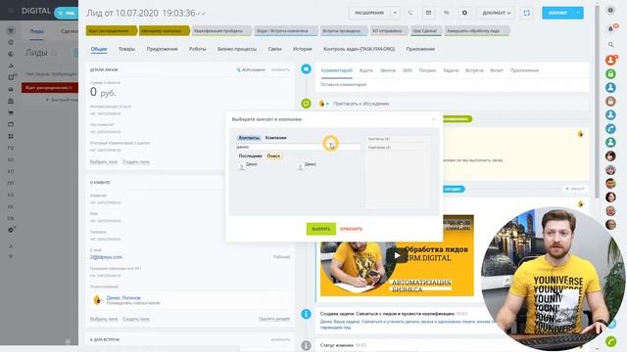
Task: Select the Задача timeline tab
Action: click(451, 70)
